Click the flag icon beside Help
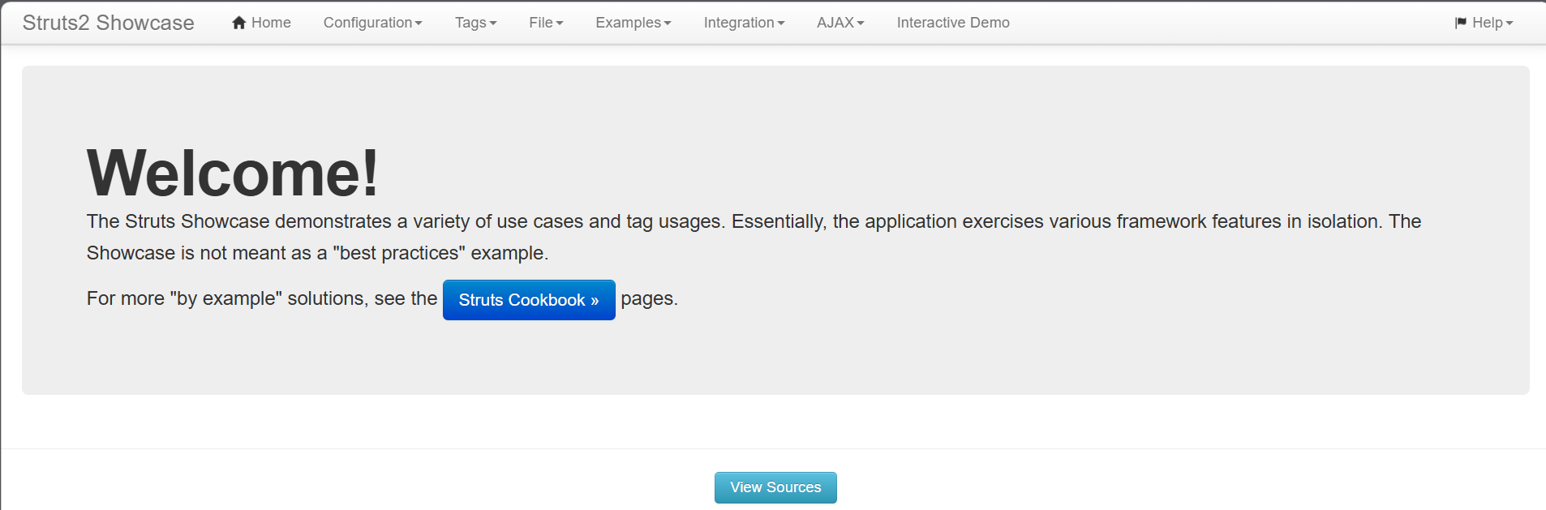Screen dimensions: 1546x510 tap(1461, 23)
